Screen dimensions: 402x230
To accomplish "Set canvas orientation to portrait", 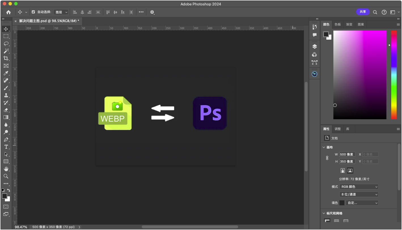I will tap(343, 171).
